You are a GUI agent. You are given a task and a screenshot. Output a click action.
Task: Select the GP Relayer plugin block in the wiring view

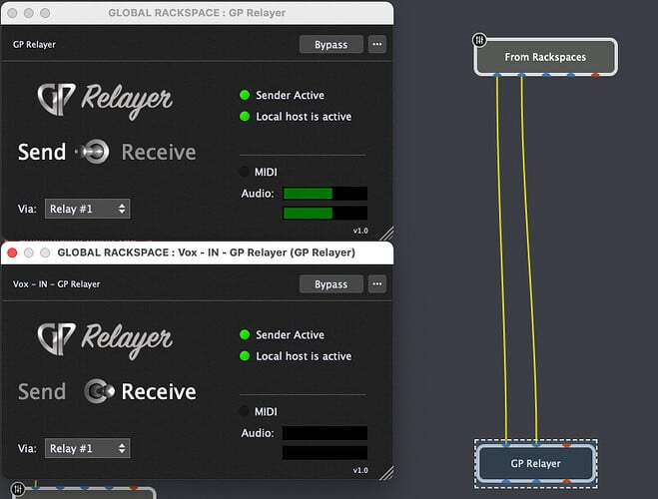tap(536, 463)
